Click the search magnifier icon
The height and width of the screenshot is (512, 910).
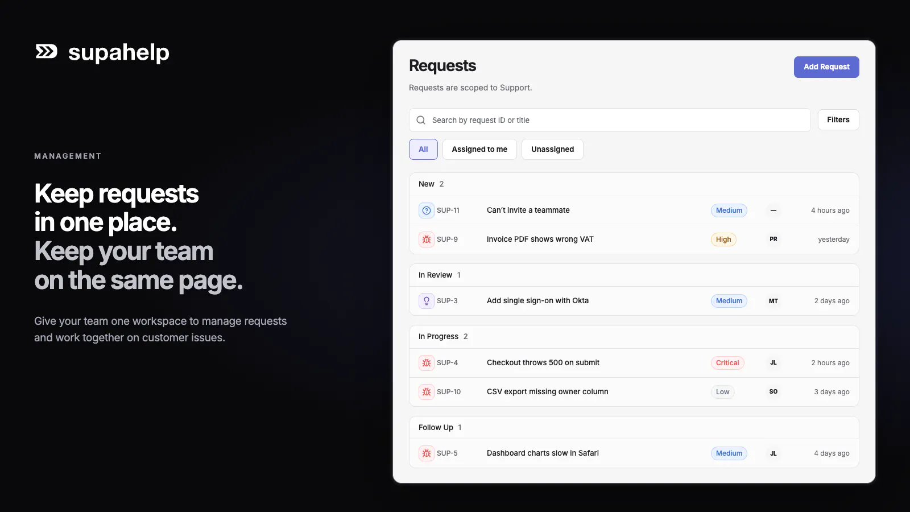[421, 120]
